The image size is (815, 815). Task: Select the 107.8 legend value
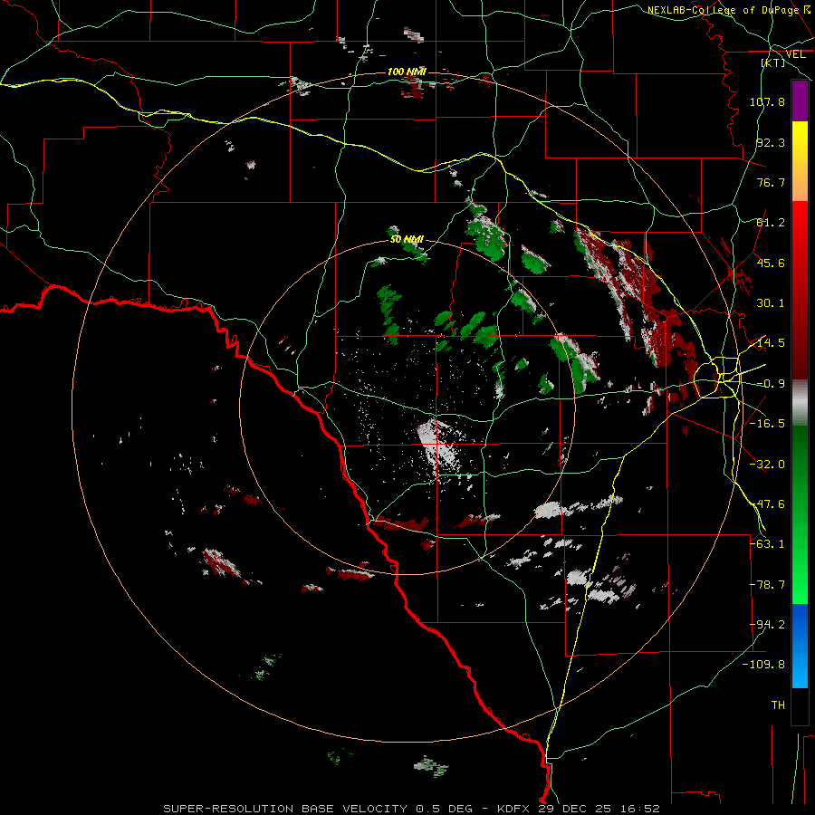(x=767, y=101)
